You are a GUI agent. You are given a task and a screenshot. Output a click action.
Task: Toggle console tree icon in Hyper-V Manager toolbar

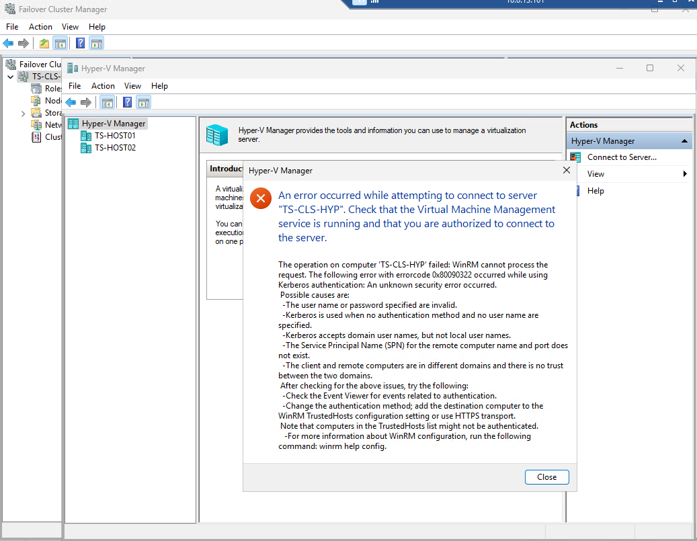(107, 102)
